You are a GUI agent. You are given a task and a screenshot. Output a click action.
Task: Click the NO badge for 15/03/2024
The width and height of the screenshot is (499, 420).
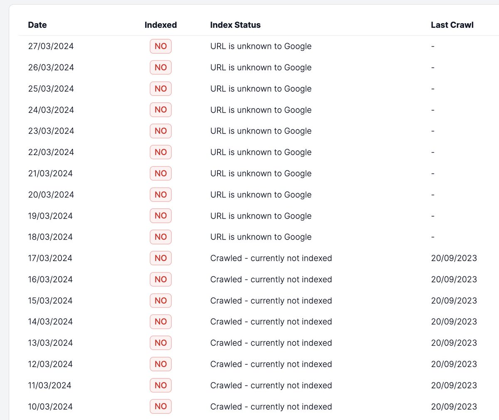[x=161, y=301]
